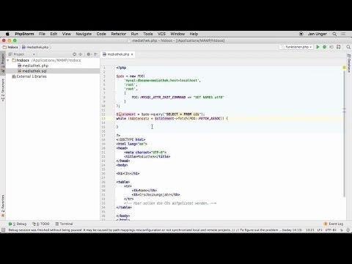352x264 pixels.
Task: Click intention bulb icon on line 12
Action: [120, 114]
